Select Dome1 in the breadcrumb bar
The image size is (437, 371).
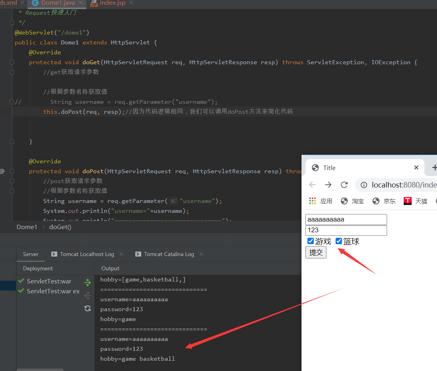(x=27, y=227)
